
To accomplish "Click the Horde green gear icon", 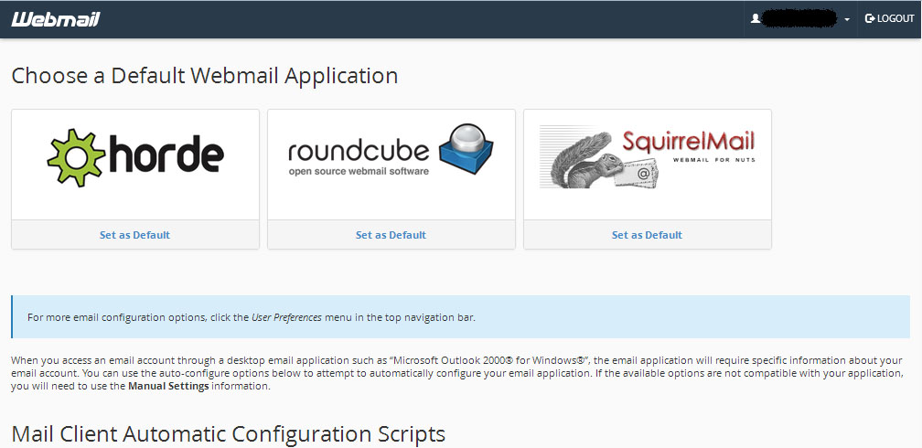I will (x=76, y=155).
